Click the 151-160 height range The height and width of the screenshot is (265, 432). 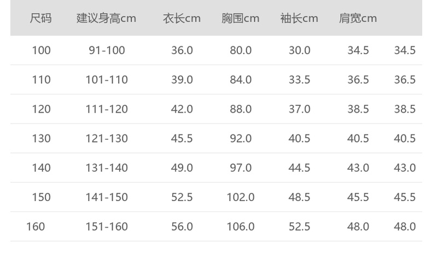[x=107, y=226]
